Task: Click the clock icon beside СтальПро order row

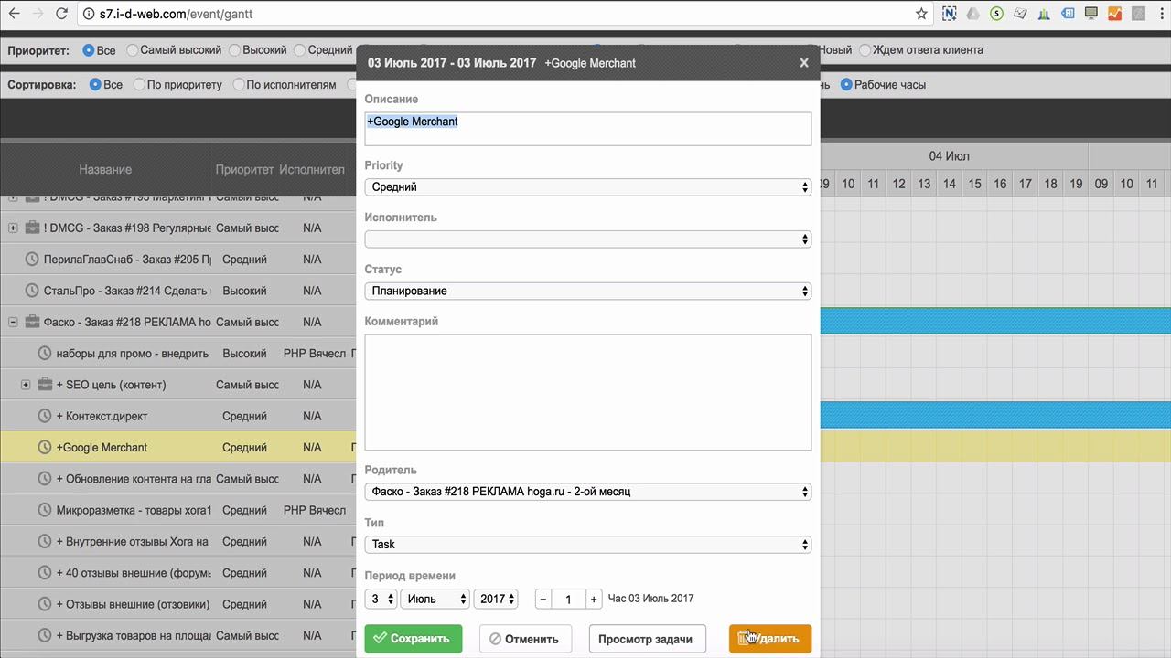Action: (31, 291)
